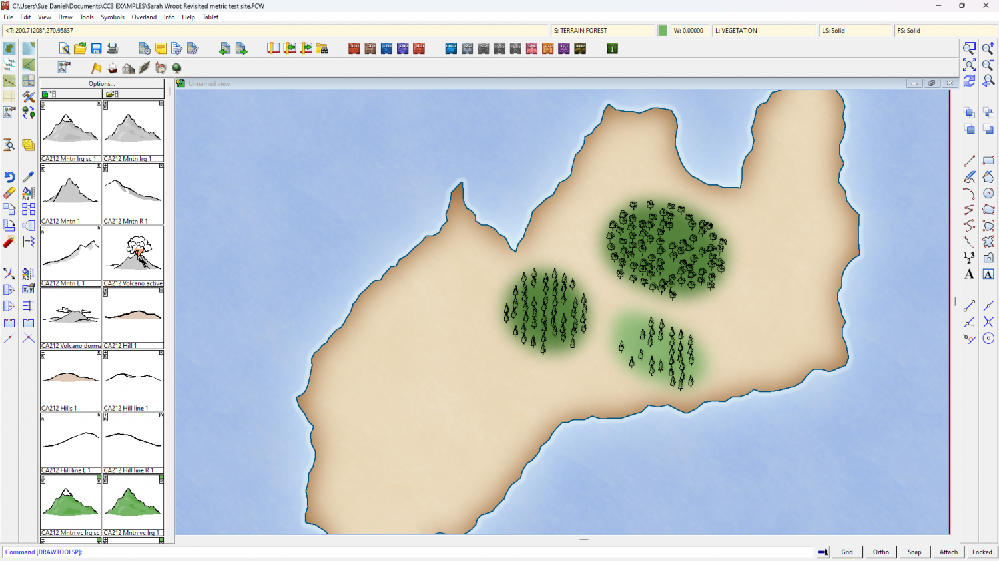Select the Eraser tool icon
Screen dimensions: 999x561
[9, 193]
